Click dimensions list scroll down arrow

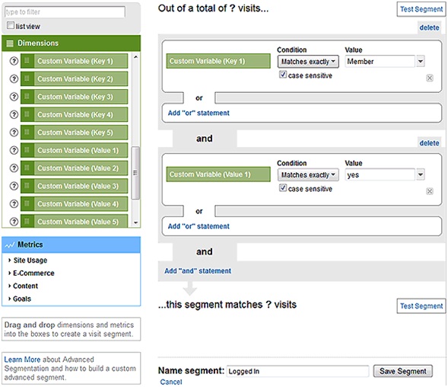pos(135,222)
